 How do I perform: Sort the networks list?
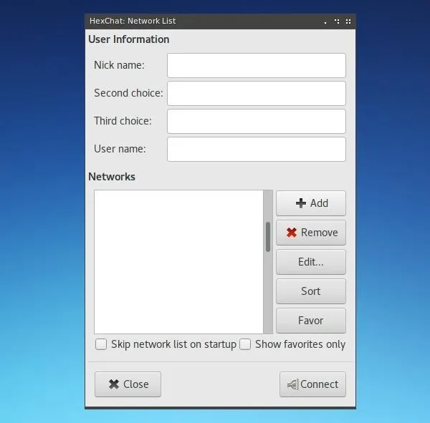[311, 291]
